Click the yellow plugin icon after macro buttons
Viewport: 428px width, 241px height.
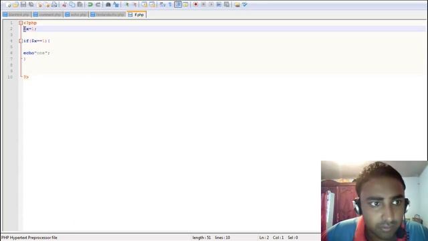(237, 5)
